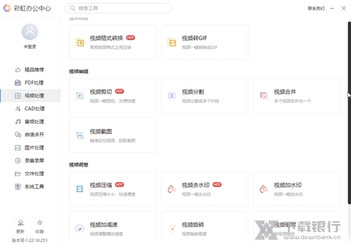Click the 未登录 login text
The image size is (351, 245).
[x=30, y=47]
